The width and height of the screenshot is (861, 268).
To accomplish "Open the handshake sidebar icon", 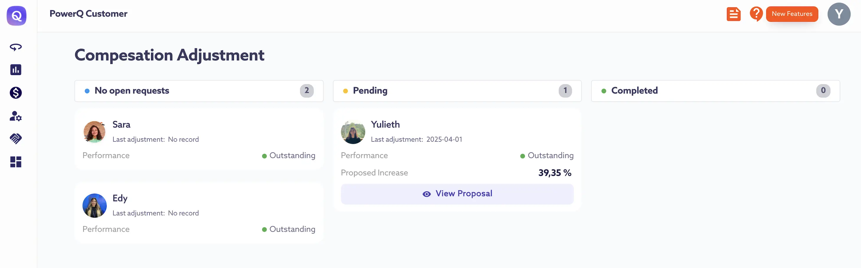I will click(16, 138).
